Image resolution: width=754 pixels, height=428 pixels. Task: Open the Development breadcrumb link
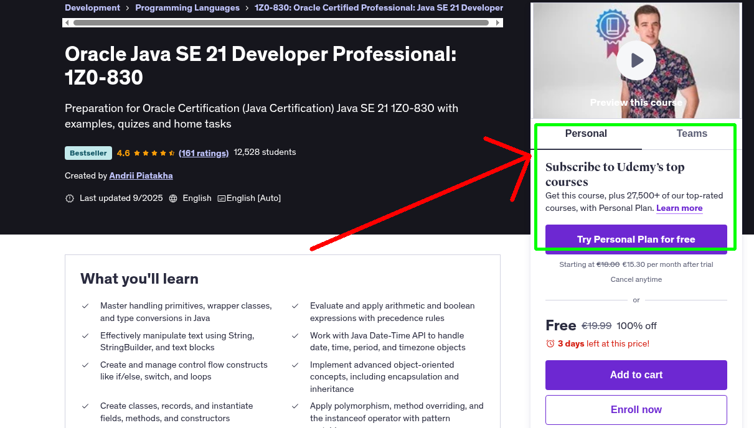click(x=92, y=8)
